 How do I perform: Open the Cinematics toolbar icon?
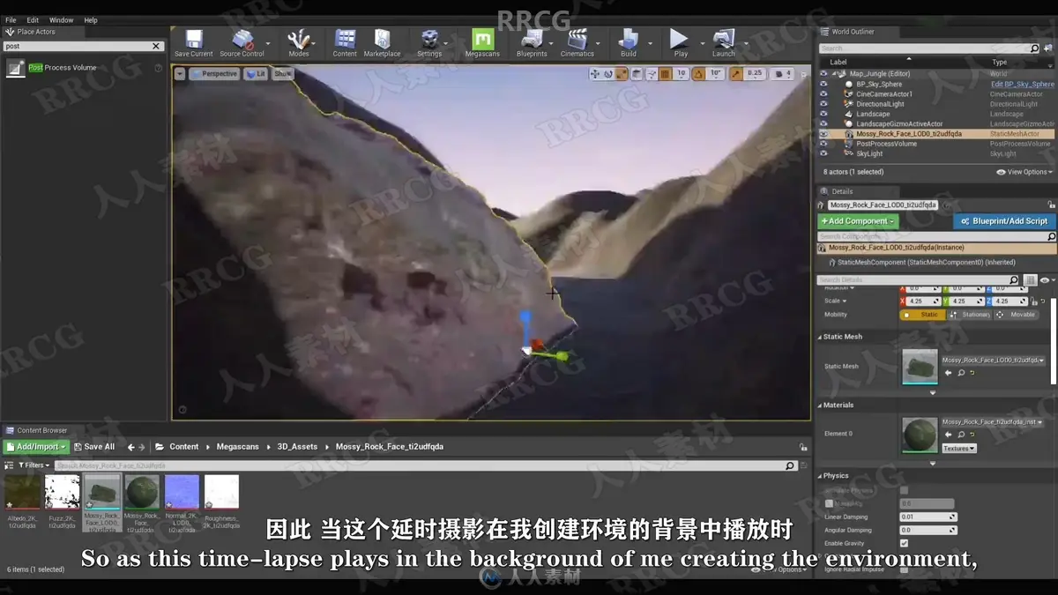[x=577, y=42]
